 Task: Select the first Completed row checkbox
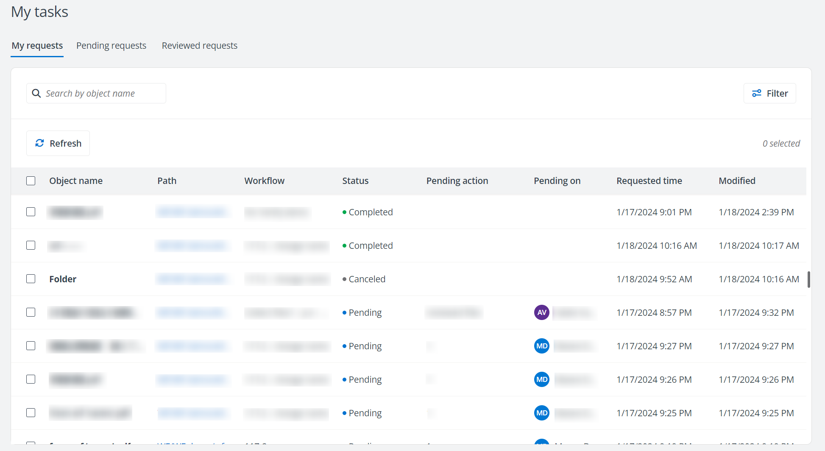(x=31, y=212)
